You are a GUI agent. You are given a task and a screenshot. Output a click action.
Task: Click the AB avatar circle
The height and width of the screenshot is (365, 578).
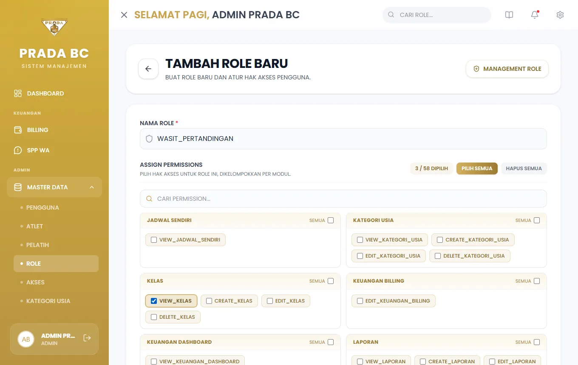[x=26, y=339]
